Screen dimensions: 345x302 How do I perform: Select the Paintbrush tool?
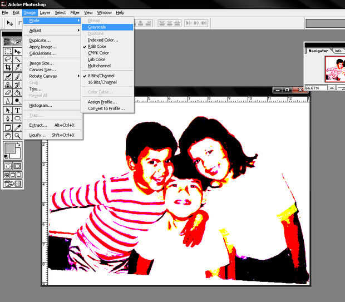(17, 77)
